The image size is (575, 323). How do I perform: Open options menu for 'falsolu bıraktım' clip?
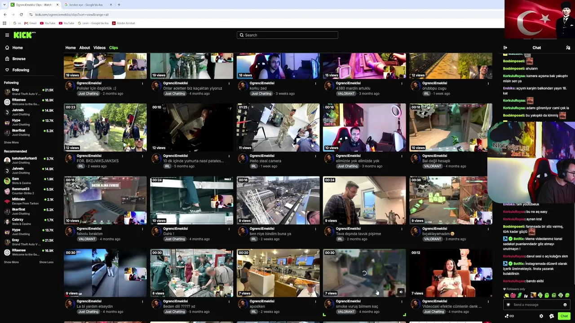143,229
